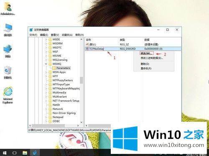Open Task View on the taskbar
This screenshot has width=209, height=156.
14,153
